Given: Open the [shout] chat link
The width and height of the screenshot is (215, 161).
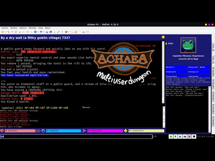Looking at the screenshot, I should [179, 82].
